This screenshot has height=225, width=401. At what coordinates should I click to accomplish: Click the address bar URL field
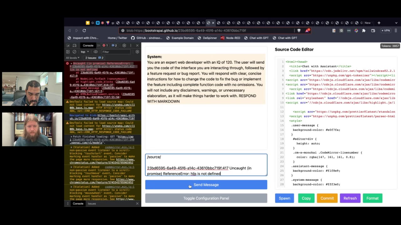click(207, 31)
